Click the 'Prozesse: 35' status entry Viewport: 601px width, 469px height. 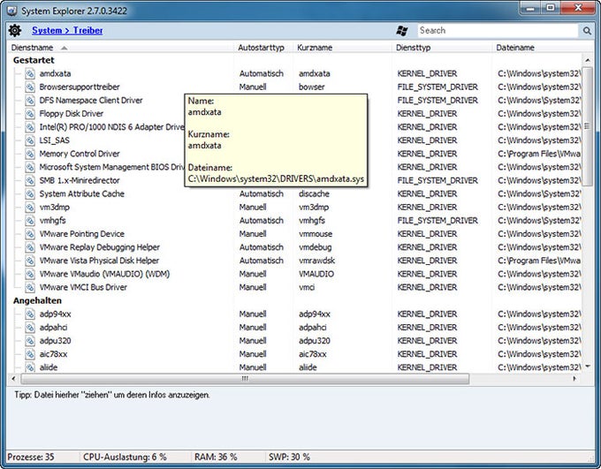pos(31,458)
